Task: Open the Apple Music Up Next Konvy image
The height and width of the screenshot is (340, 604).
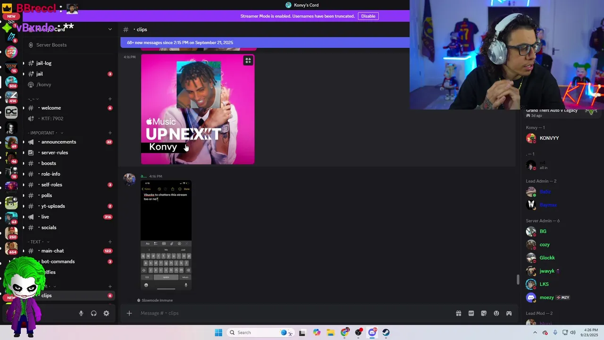Action: click(198, 109)
